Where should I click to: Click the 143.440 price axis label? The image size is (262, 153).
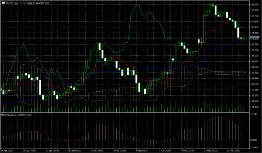pos(254,78)
